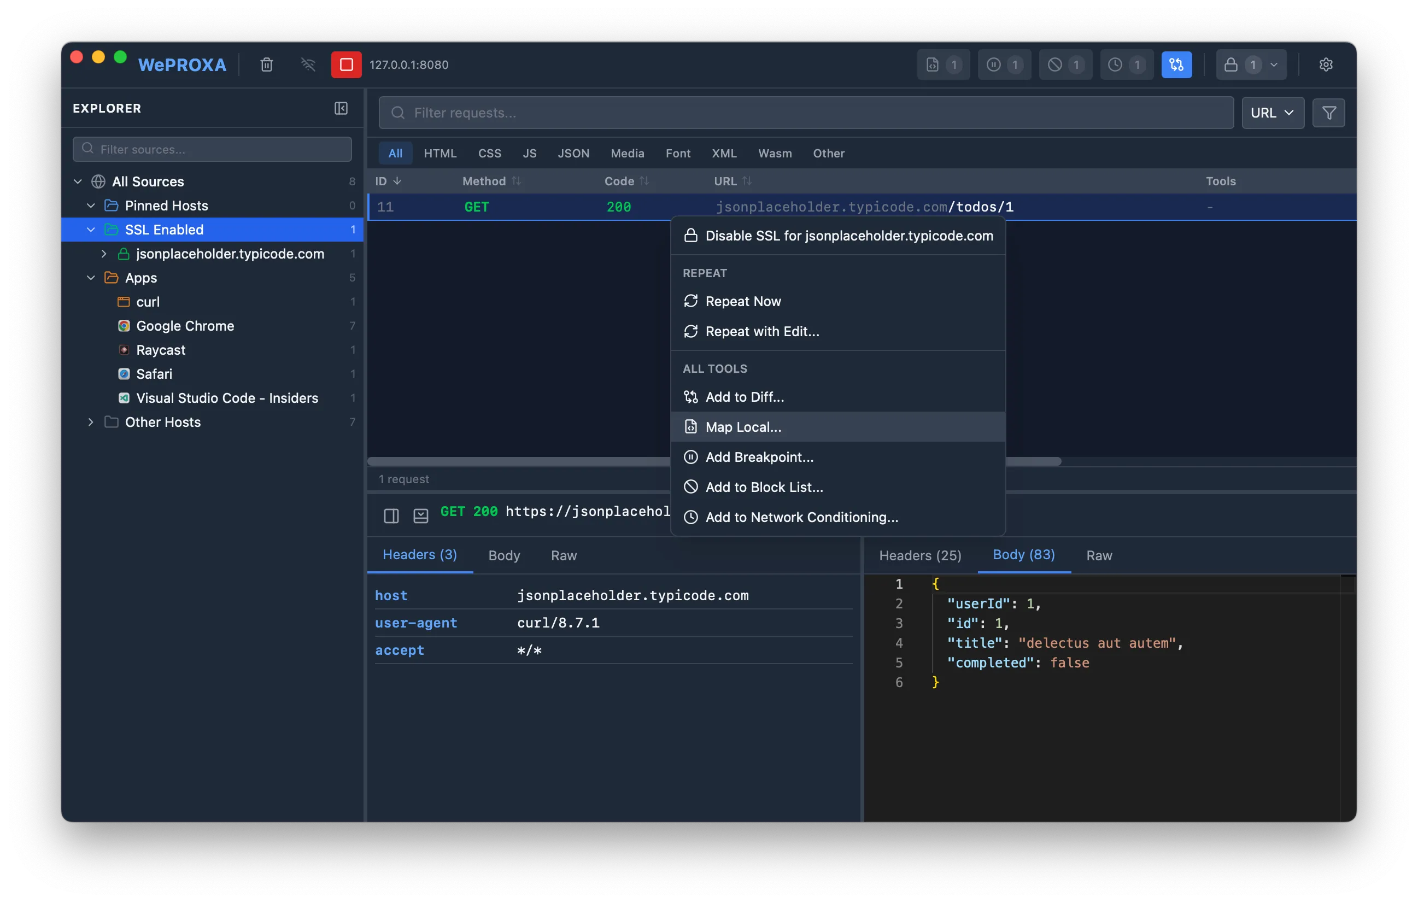Toggle the blue Diff tool button
Viewport: 1418px width, 903px height.
1176,64
